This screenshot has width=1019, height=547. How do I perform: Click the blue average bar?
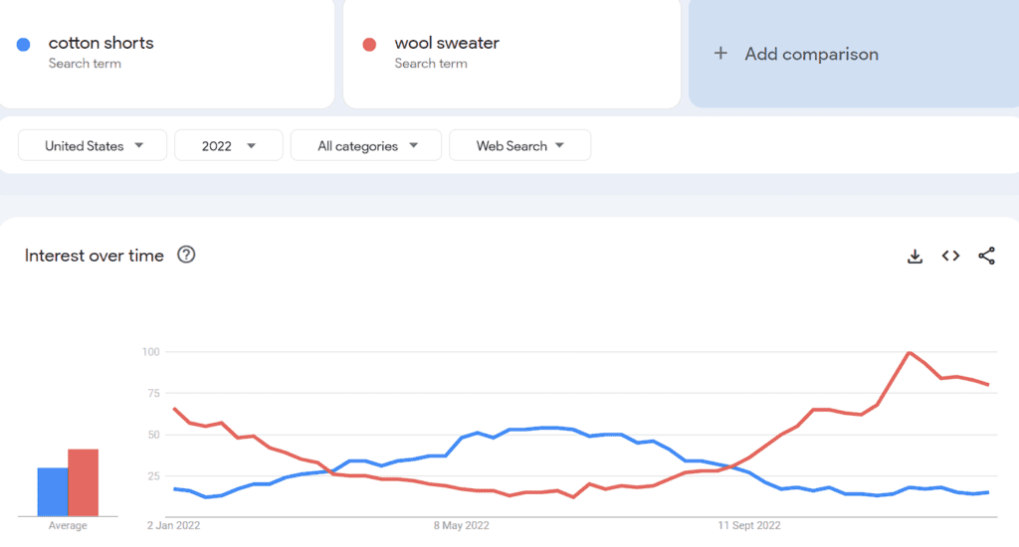52,491
